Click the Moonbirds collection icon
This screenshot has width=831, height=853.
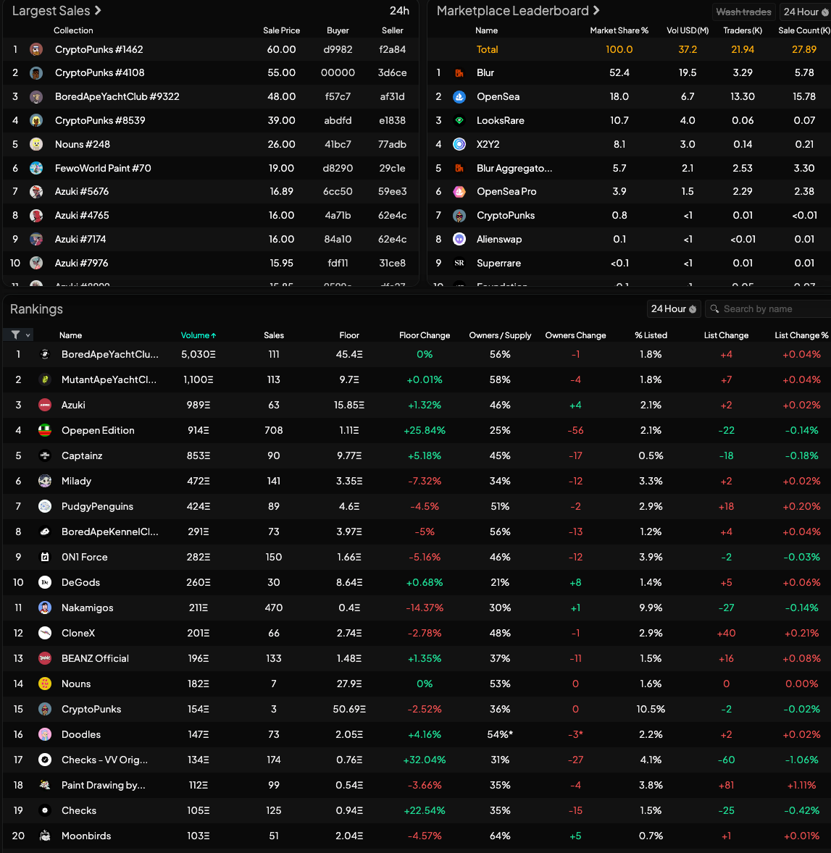[45, 836]
